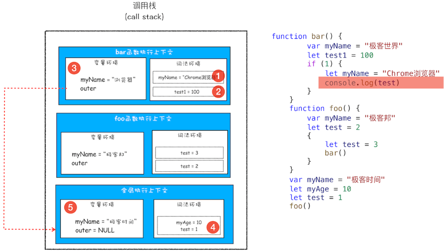This screenshot has width=444, height=252.
Task: Select code line var myName = "极客时间"
Action: (337, 180)
